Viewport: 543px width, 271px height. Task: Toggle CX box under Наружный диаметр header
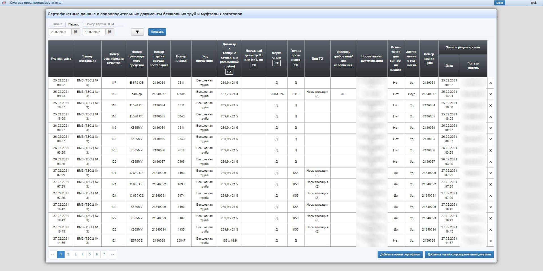pyautogui.click(x=254, y=65)
